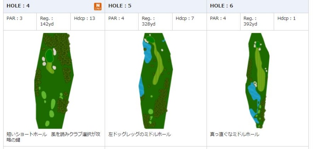Click the Hole 4 putting green on map

point(49,56)
